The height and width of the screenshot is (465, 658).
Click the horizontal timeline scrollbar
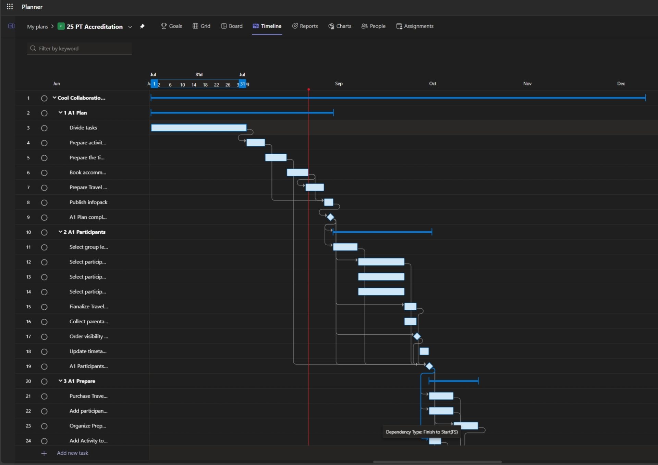[437, 462]
